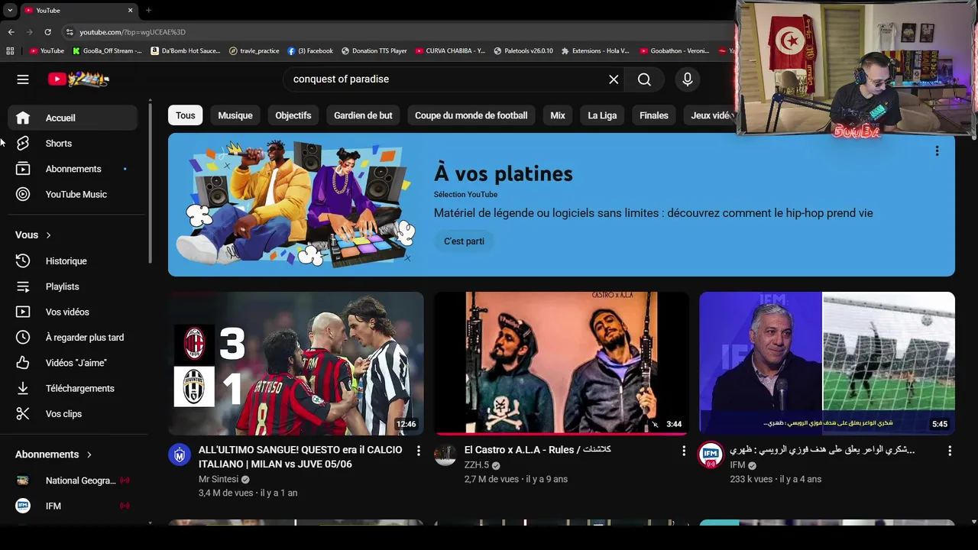Open options menu for IFM video

950,451
